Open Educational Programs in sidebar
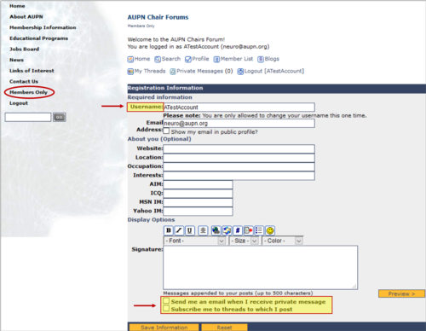 pyautogui.click(x=39, y=38)
